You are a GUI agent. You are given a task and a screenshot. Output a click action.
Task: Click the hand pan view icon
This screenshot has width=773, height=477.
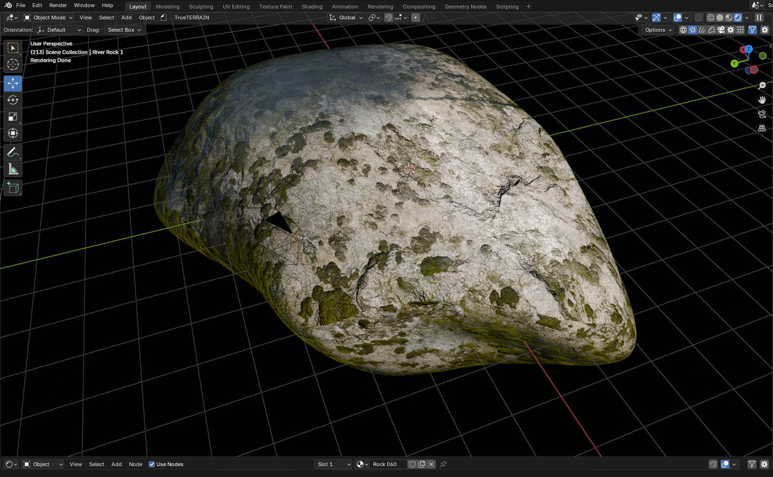coord(762,100)
